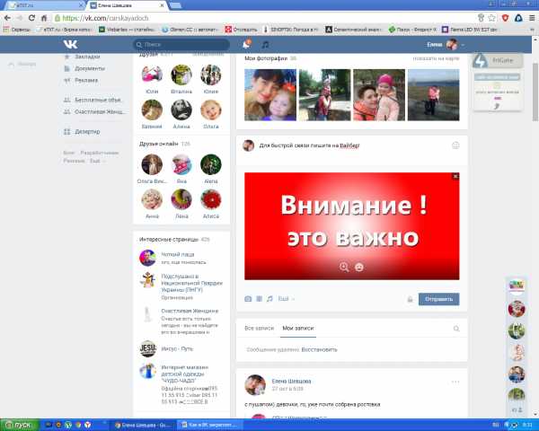Click the magnifier icon on the red image
The height and width of the screenshot is (431, 539).
344,267
